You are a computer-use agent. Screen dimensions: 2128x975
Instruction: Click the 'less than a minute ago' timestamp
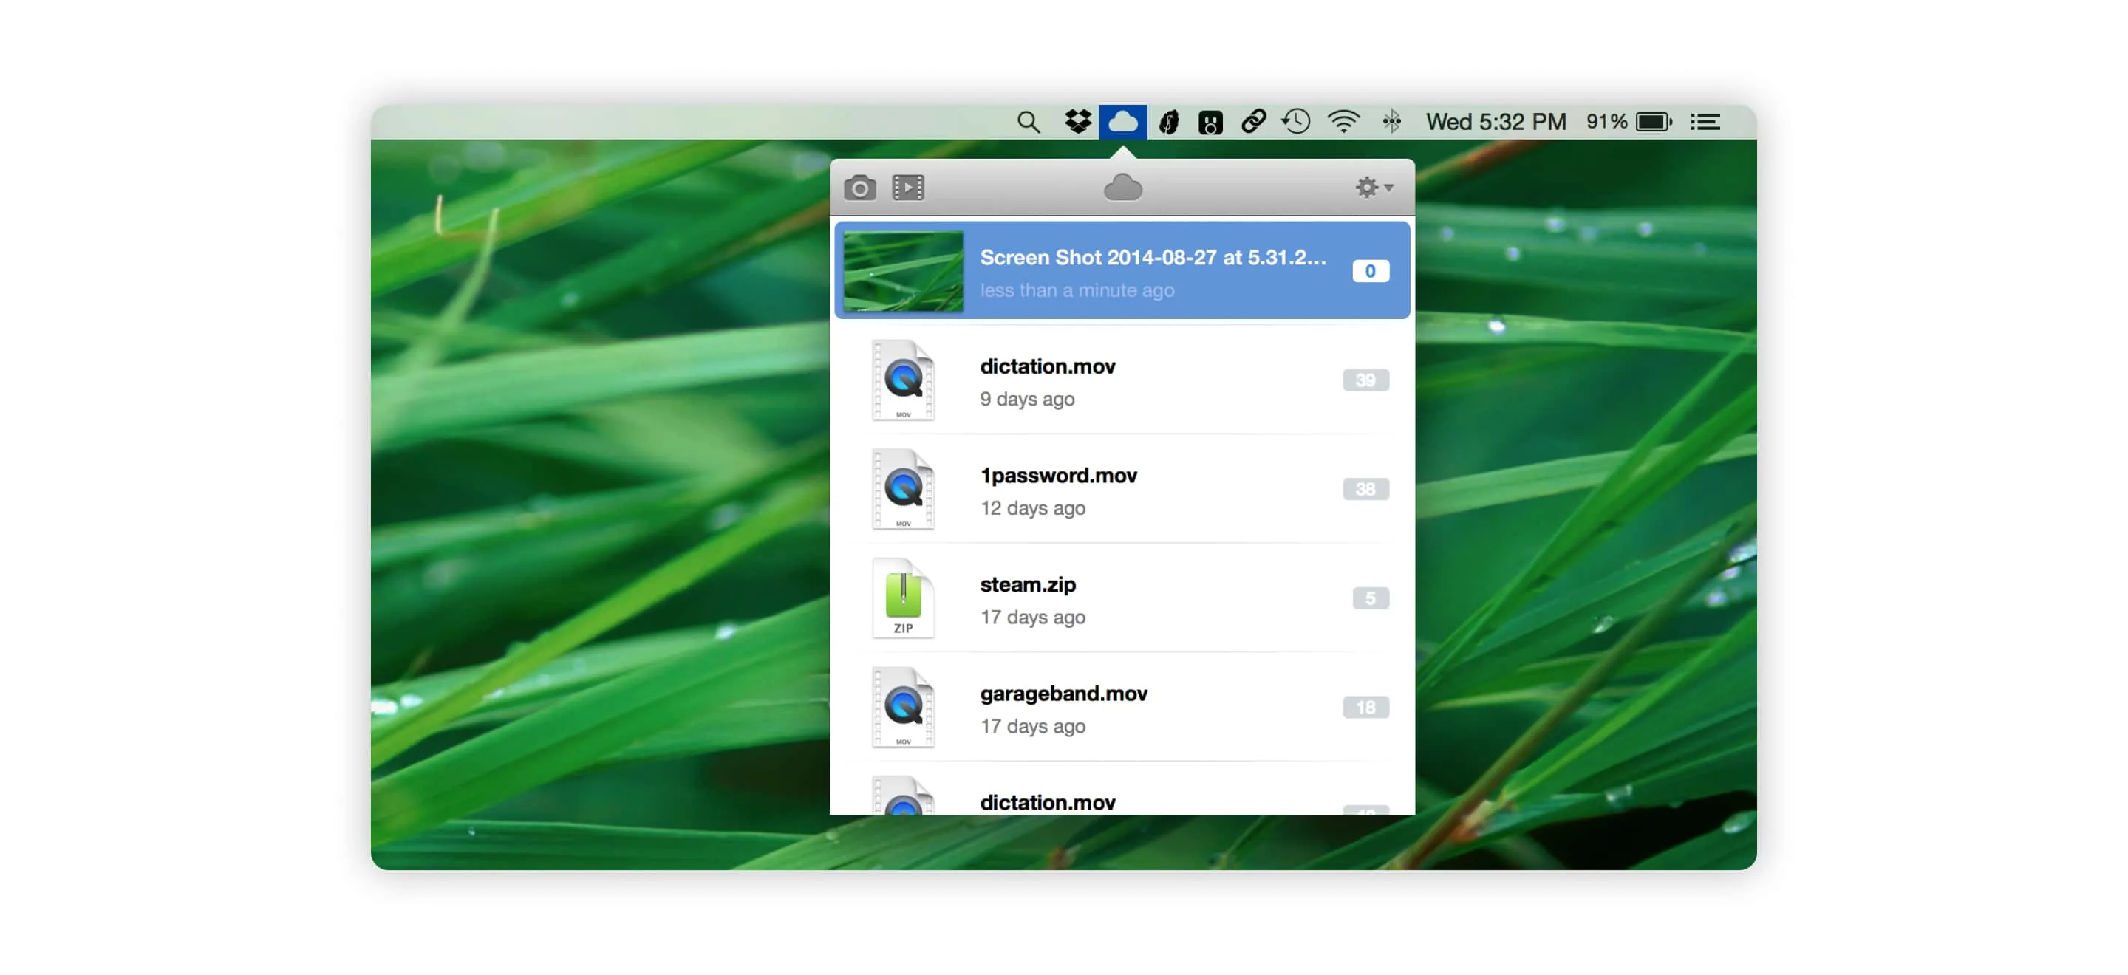pyautogui.click(x=1077, y=290)
